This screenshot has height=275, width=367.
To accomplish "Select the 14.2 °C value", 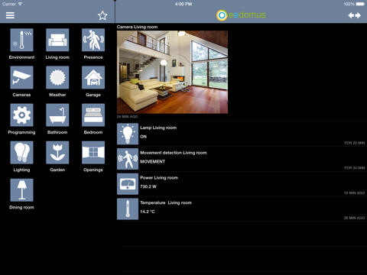I will pos(148,212).
